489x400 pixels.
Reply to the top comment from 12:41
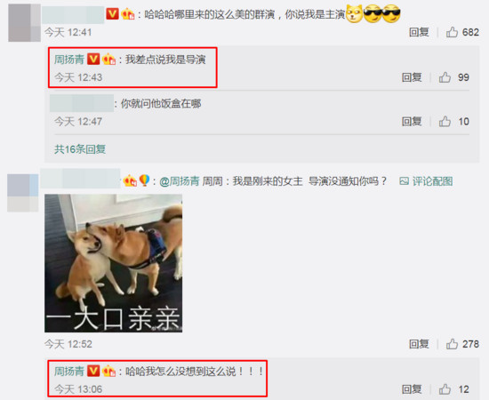[x=419, y=32]
